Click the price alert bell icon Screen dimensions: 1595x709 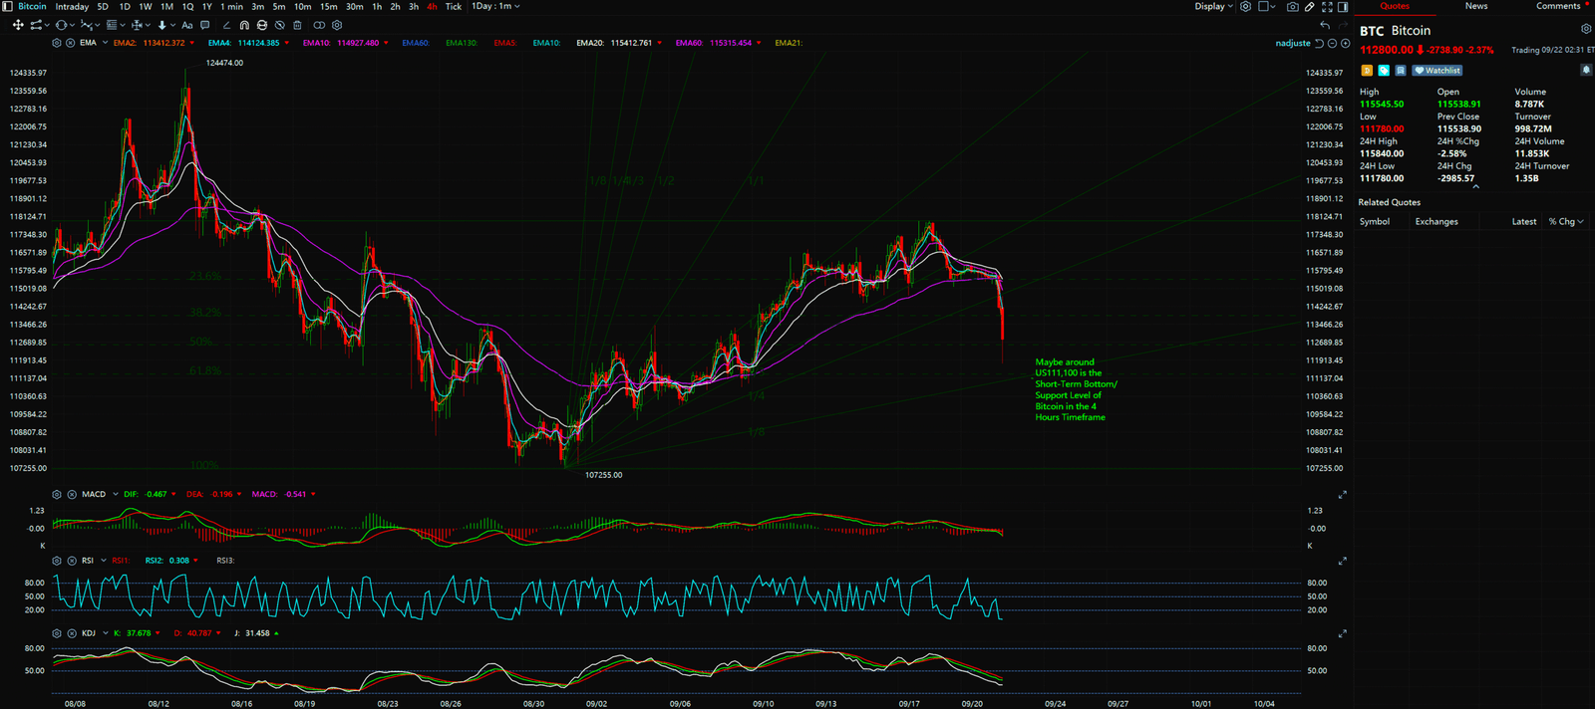pos(1586,70)
